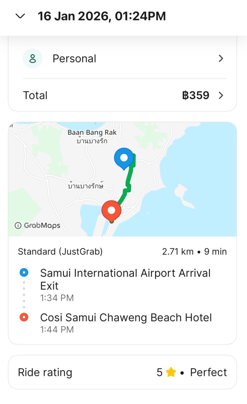Tap the red drop-off pin on the map

111,210
